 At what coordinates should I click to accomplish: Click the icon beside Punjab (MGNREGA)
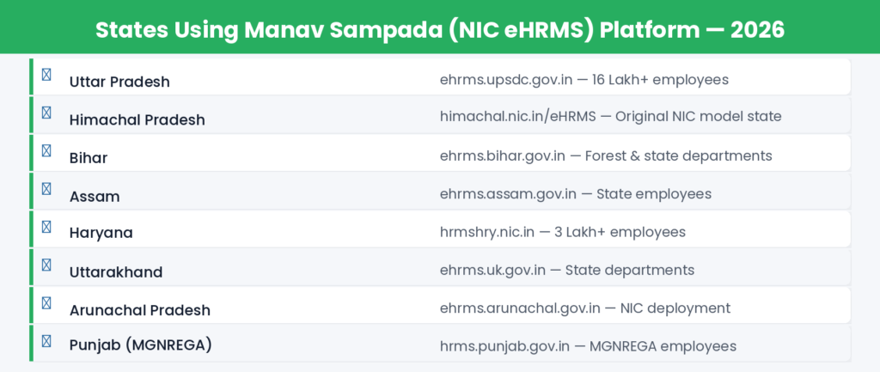click(x=46, y=340)
